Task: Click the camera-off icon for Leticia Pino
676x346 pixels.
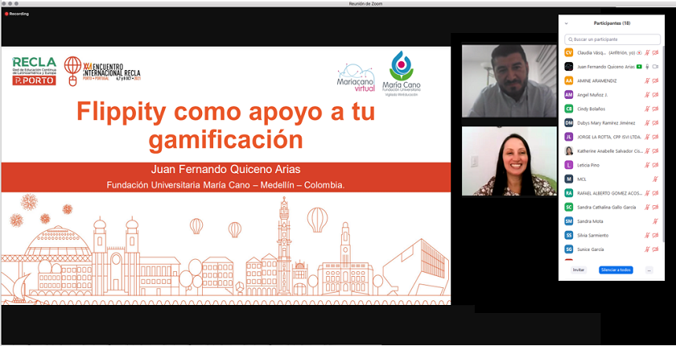Action: click(655, 165)
